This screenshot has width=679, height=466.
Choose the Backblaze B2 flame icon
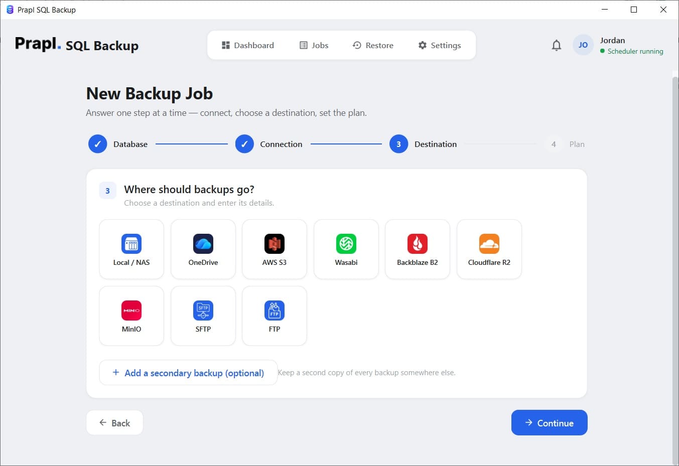coord(418,244)
